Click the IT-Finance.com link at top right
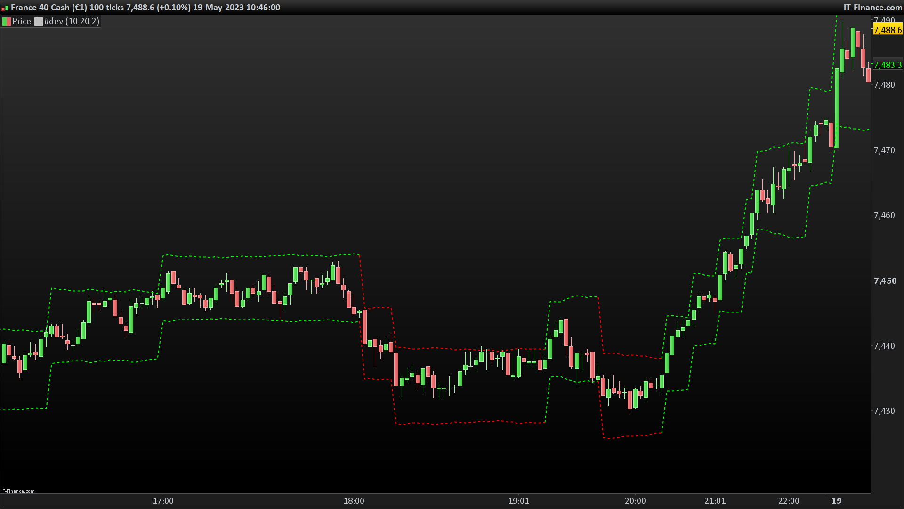Screen dimensions: 904x509 [872, 8]
